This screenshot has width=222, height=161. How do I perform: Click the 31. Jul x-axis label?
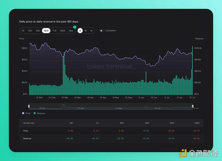(x=192, y=97)
